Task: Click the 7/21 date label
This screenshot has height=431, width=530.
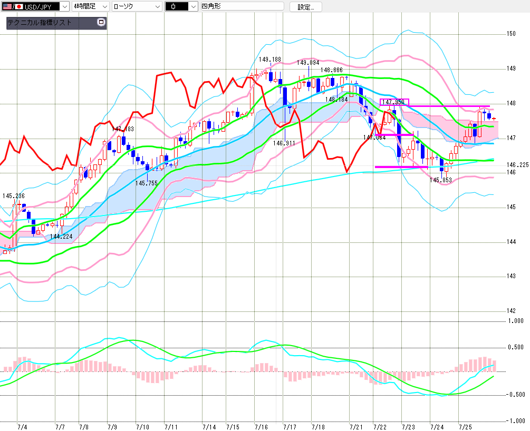Action: (356, 427)
